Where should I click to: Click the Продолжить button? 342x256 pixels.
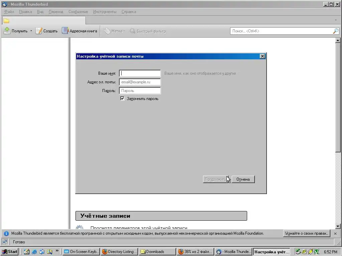coord(215,179)
